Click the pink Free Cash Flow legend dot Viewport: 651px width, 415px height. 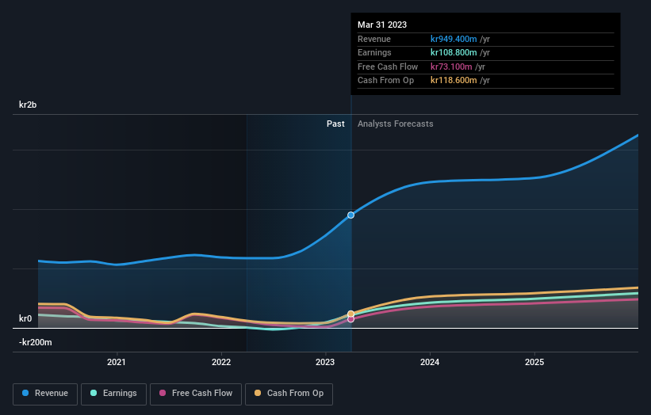[x=163, y=393]
